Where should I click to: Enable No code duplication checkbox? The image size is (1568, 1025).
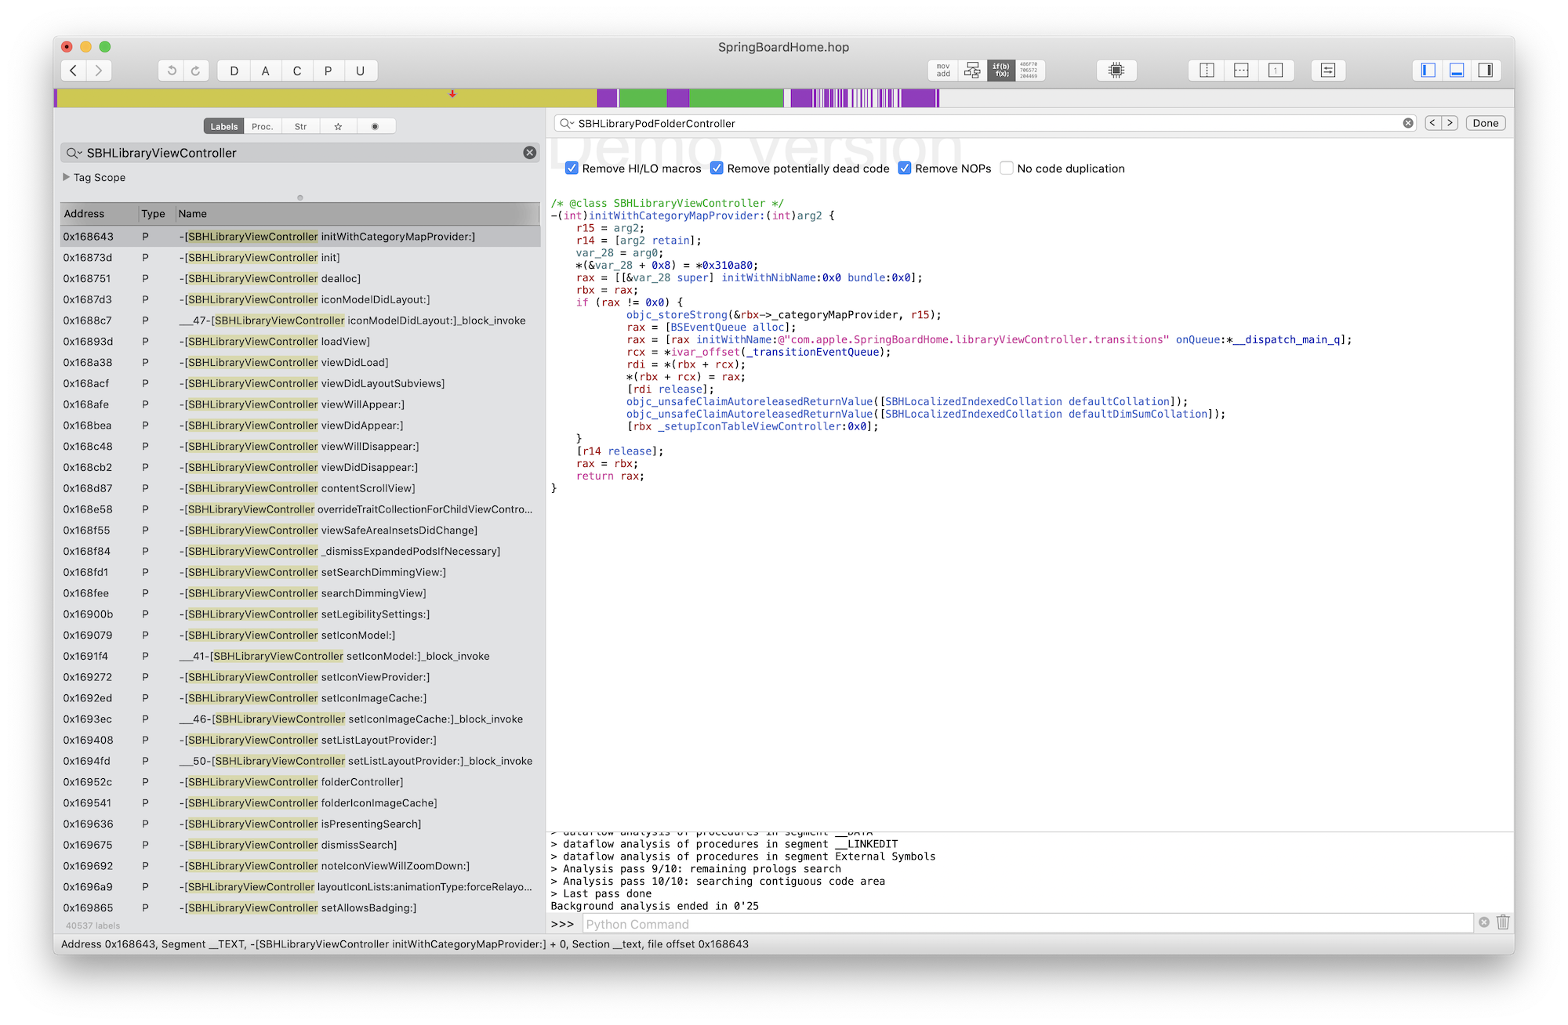point(1007,168)
